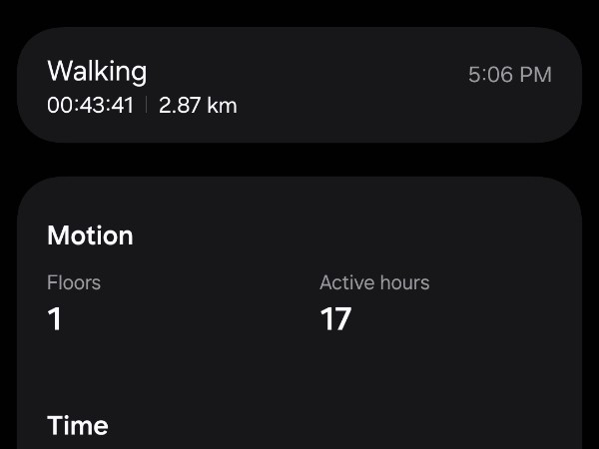Viewport: 599px width, 449px height.
Task: Click the 2.87 number in distance
Action: pos(180,105)
